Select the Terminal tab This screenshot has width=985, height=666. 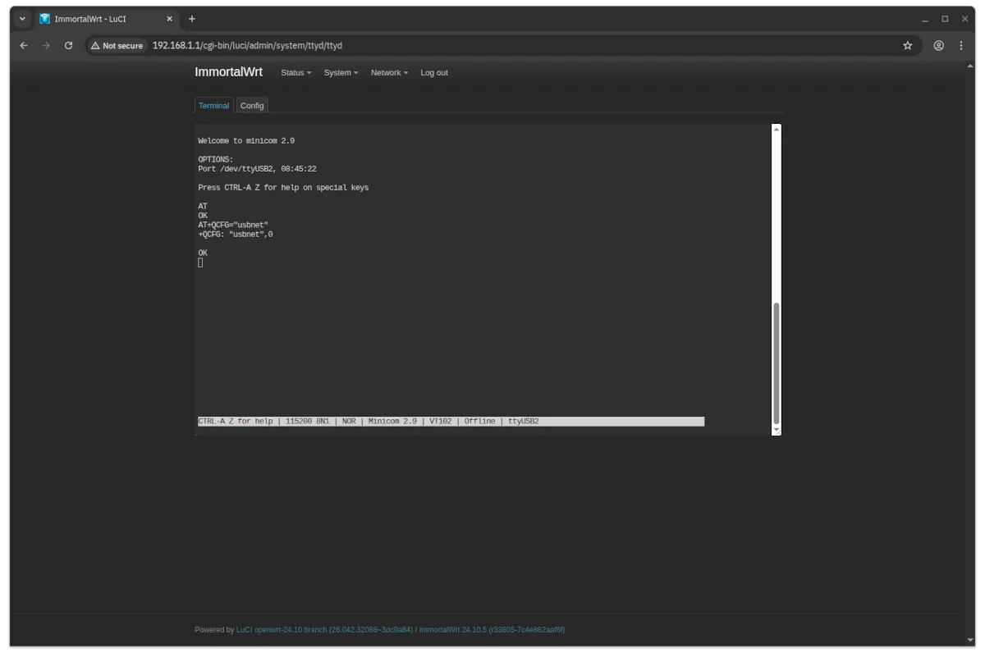(213, 106)
